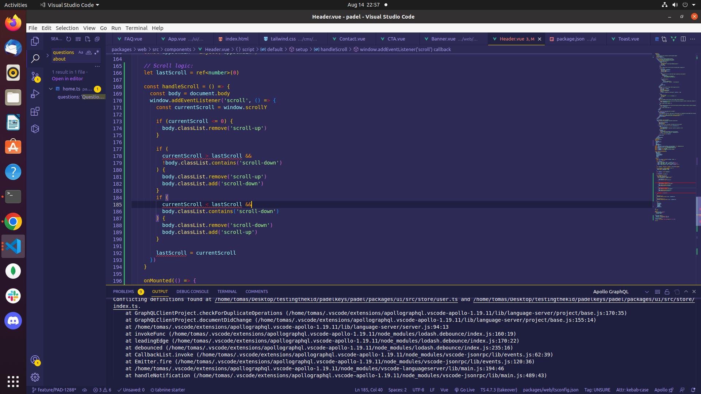Screen dimensions: 701x394
Task: Click the feedback icon in the status bar
Action: click(682, 390)
